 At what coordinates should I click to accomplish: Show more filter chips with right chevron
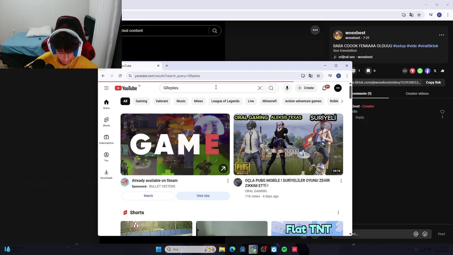point(342,101)
